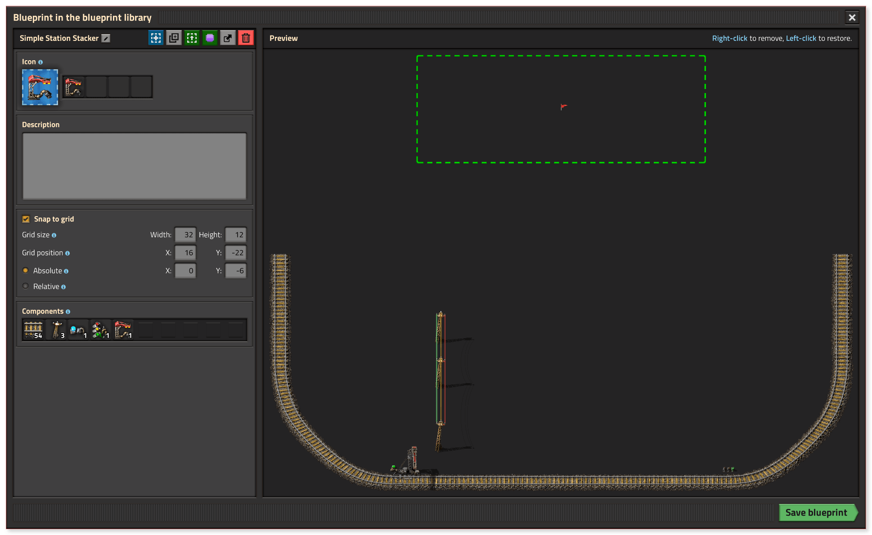Click the Components info icon
The height and width of the screenshot is (535, 872).
pos(68,312)
